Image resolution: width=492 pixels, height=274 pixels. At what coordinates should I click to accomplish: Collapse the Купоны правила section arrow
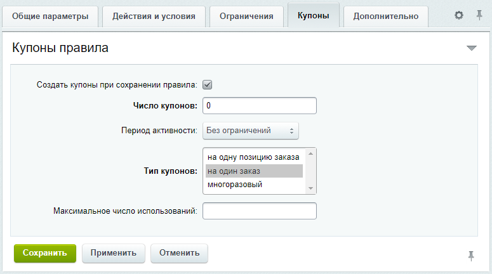(x=471, y=48)
